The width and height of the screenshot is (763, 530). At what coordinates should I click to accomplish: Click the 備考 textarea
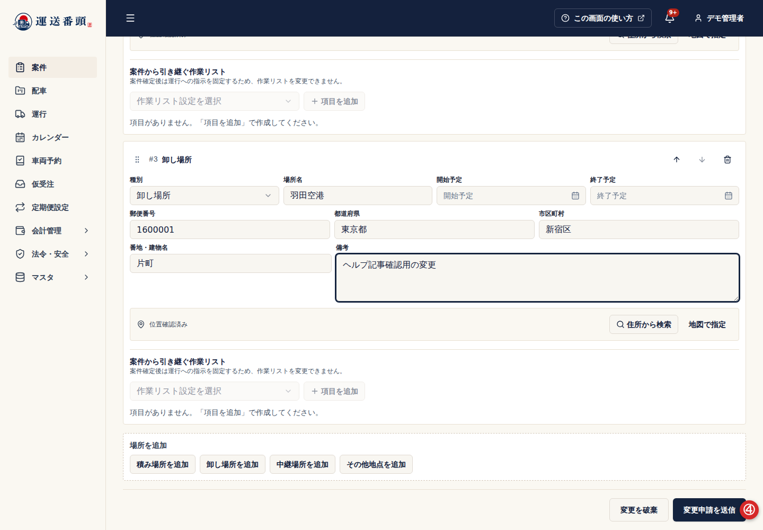click(537, 278)
